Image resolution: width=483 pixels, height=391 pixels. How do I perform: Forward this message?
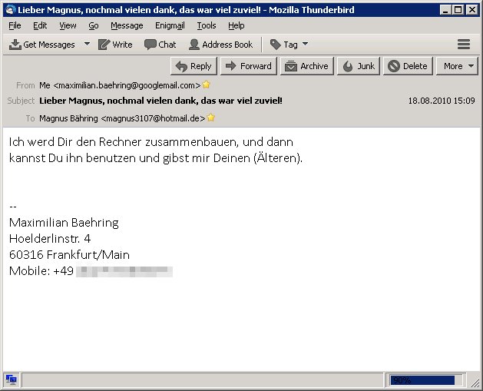click(x=248, y=66)
